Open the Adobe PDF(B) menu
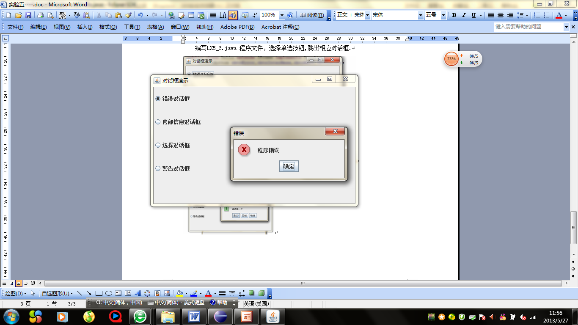This screenshot has width=578, height=325. pos(237,27)
